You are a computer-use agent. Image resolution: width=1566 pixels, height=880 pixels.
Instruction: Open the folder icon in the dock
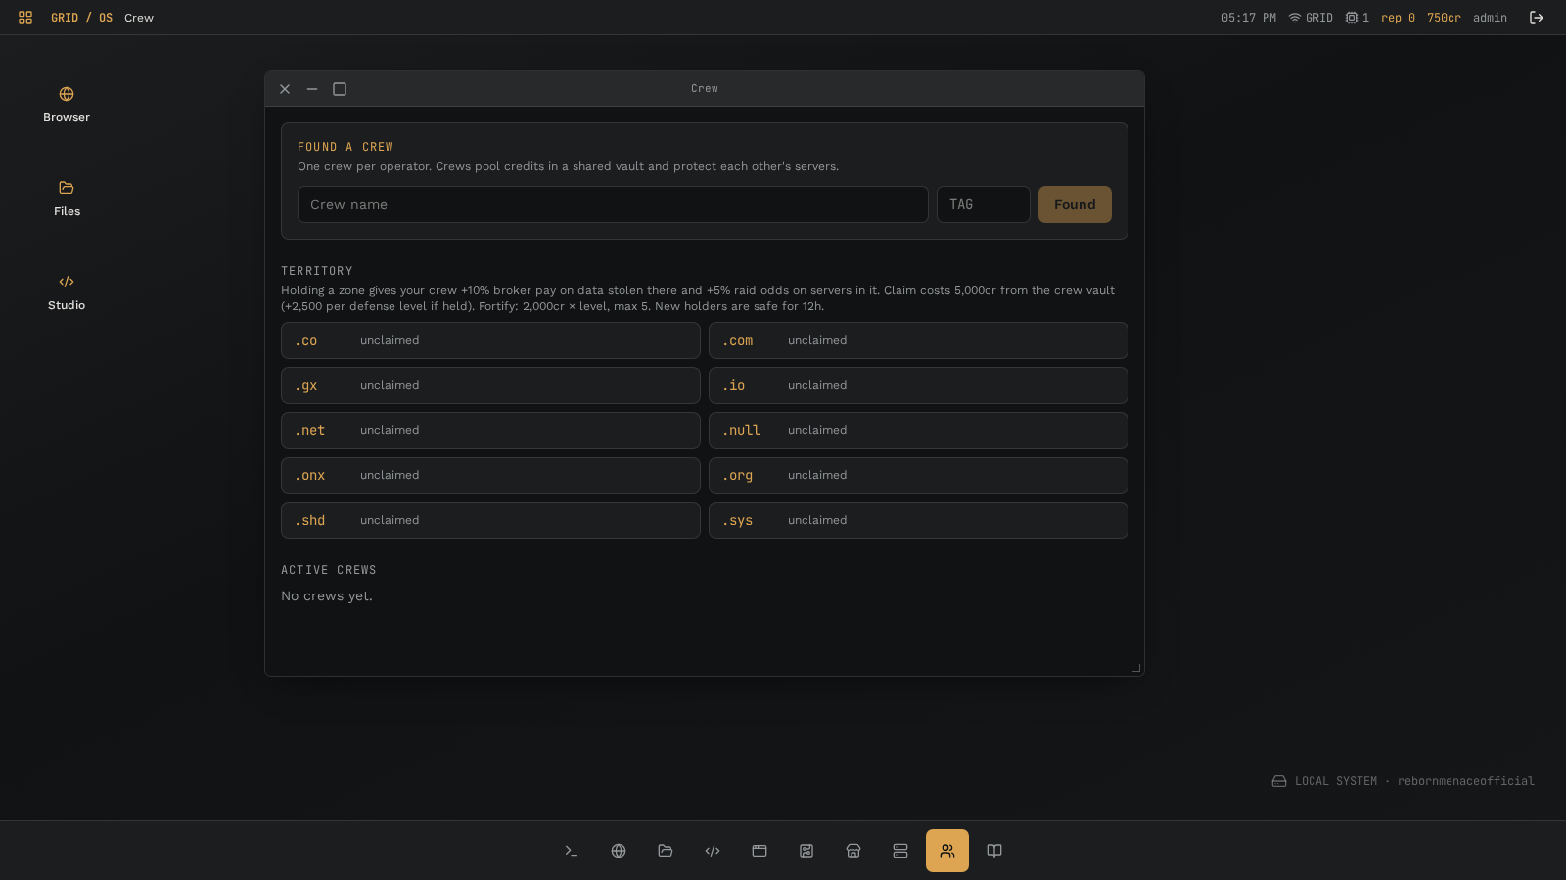(x=666, y=851)
